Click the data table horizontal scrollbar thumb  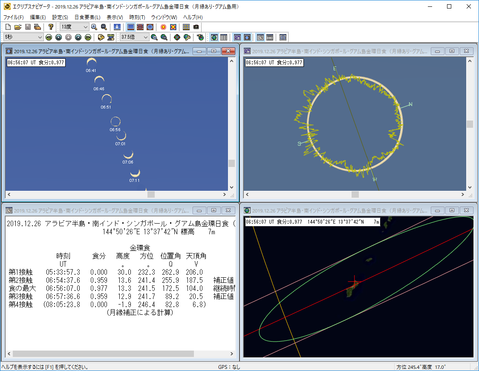102,354
